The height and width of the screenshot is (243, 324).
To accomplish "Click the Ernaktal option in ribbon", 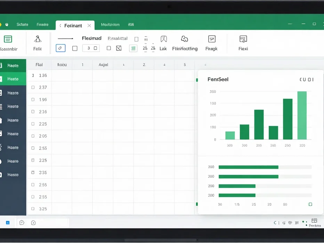I will coord(118,39).
